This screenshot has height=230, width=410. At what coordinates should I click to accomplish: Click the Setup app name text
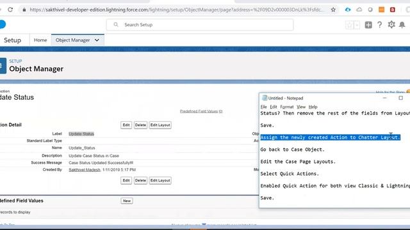click(12, 40)
